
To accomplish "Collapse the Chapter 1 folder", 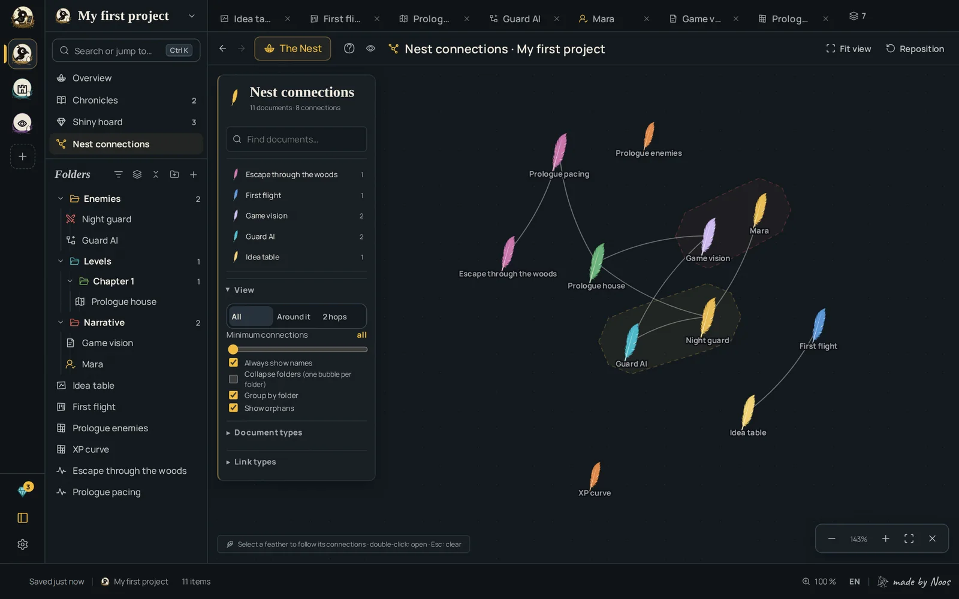I will coord(70,281).
